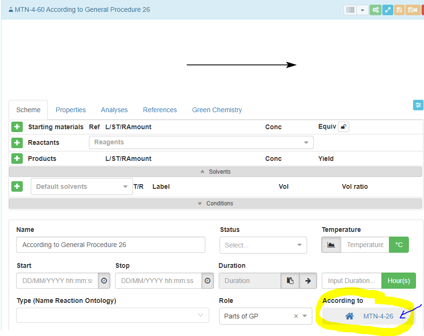Click the save and close icon

pos(413,10)
